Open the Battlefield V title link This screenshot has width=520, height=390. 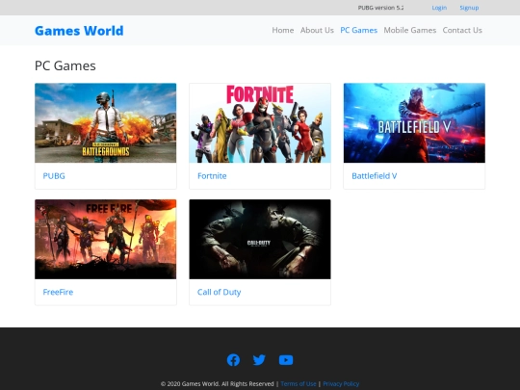click(374, 176)
